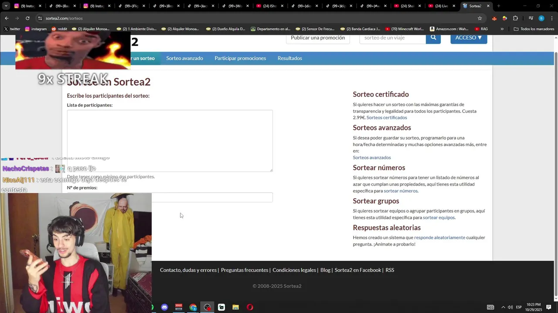The height and width of the screenshot is (313, 558).
Task: Click inside the 'Lista de participantes' text area
Action: [x=170, y=141]
